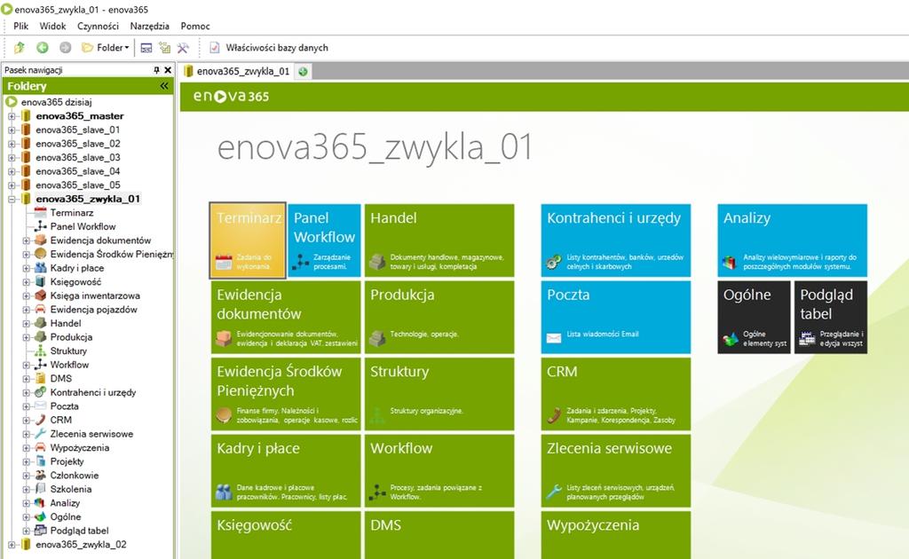Image resolution: width=909 pixels, height=559 pixels.
Task: Open the Ogólne dark tile
Action: [x=754, y=318]
